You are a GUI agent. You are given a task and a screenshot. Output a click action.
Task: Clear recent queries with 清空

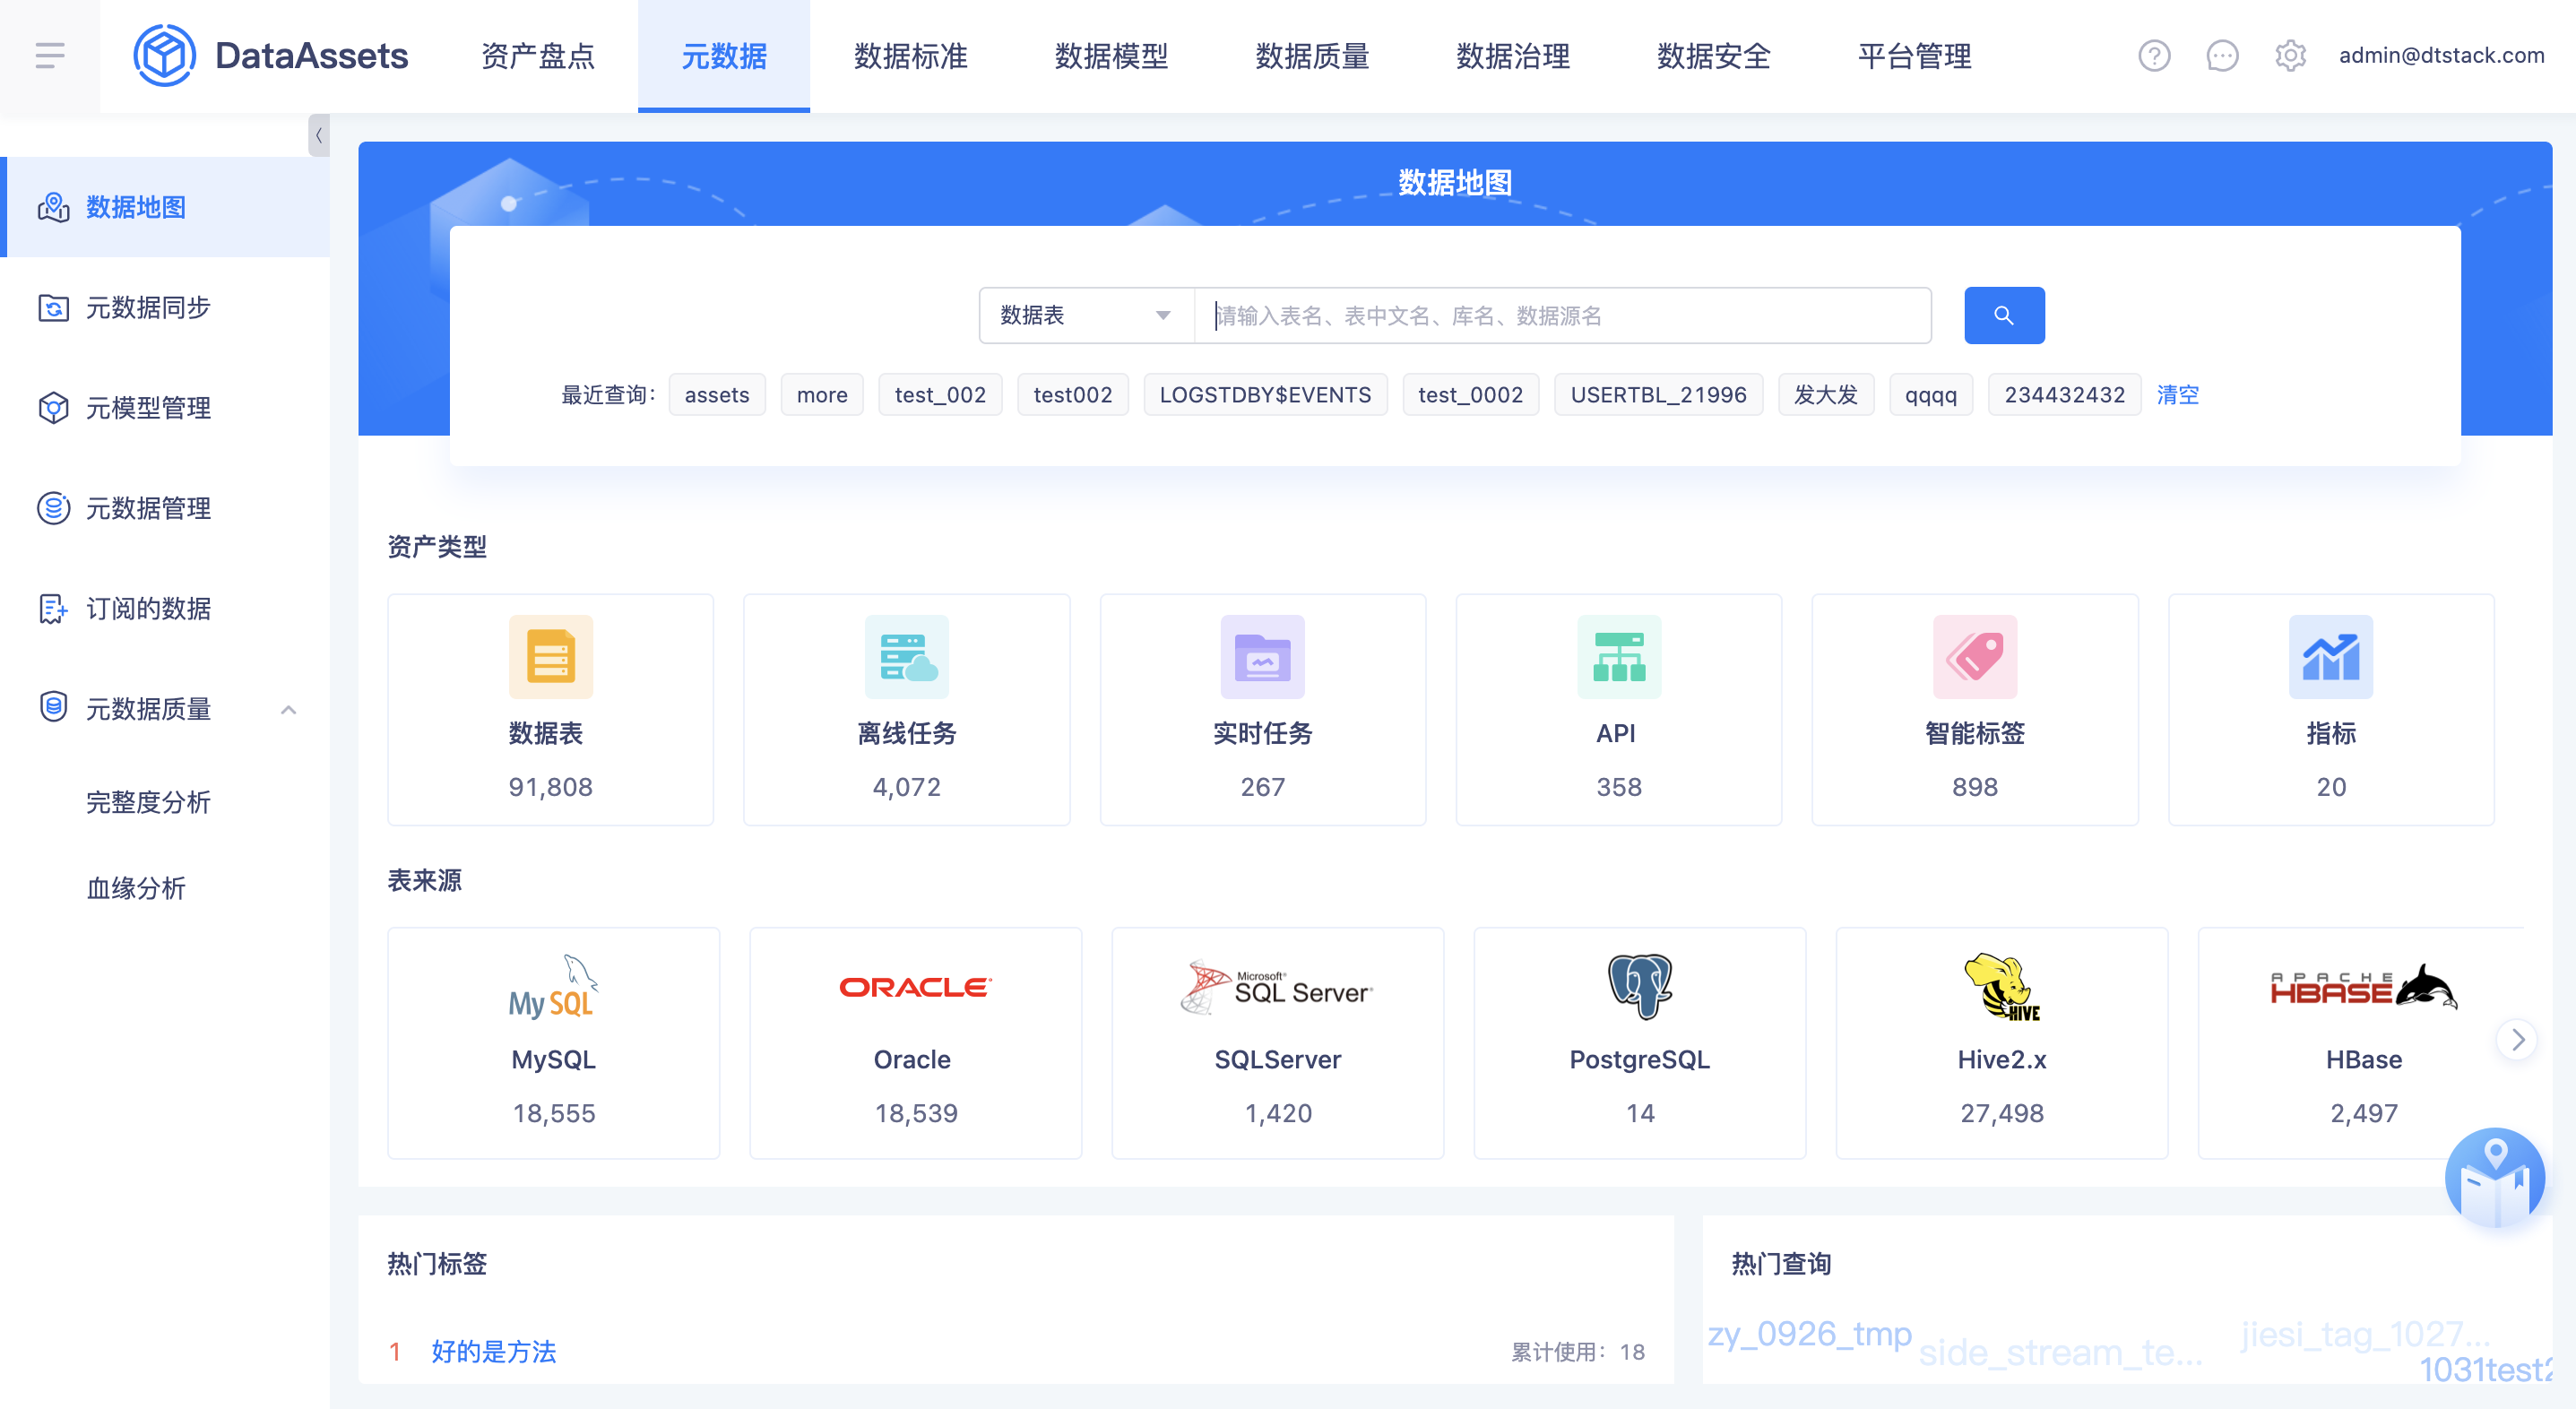point(2177,394)
